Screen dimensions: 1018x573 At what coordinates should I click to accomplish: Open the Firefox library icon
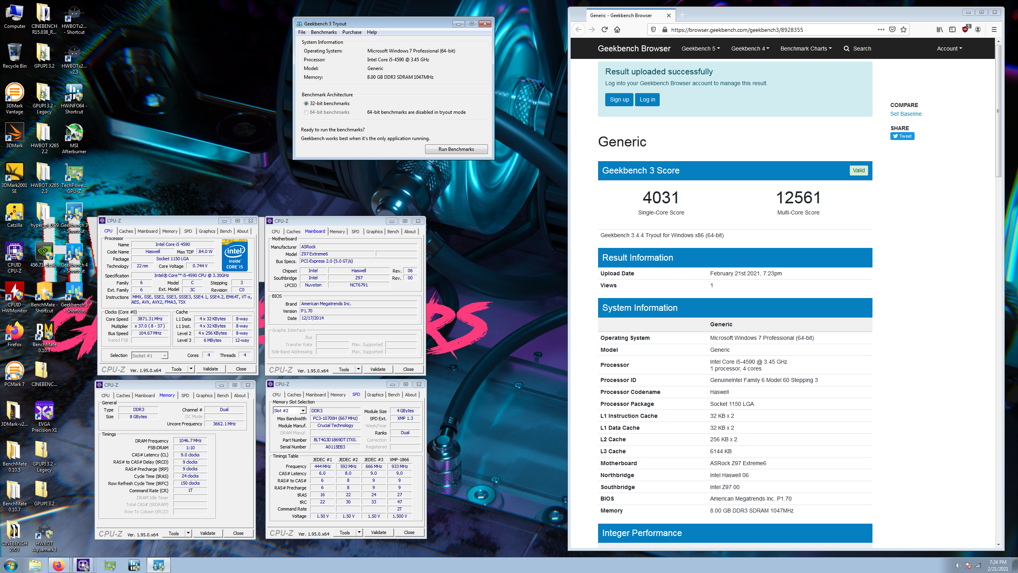tap(940, 29)
